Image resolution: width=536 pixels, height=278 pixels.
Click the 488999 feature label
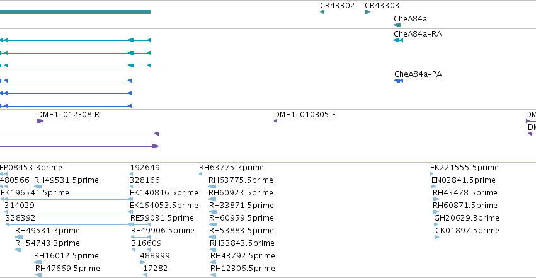tap(155, 256)
